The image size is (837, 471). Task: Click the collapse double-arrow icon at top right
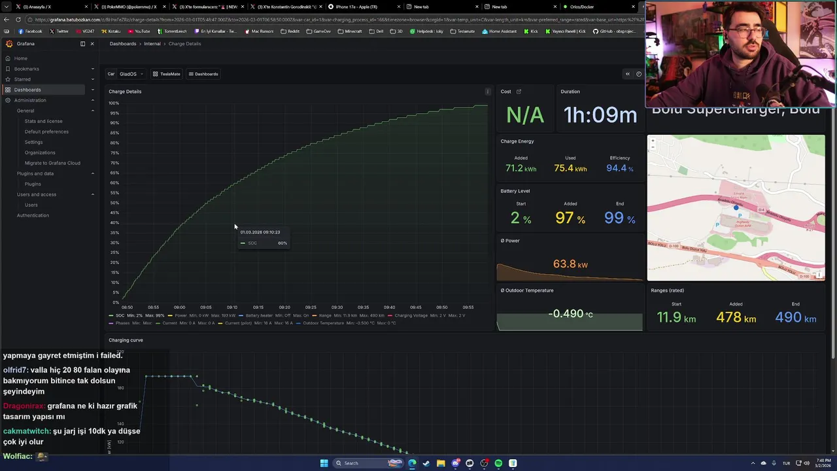[628, 74]
